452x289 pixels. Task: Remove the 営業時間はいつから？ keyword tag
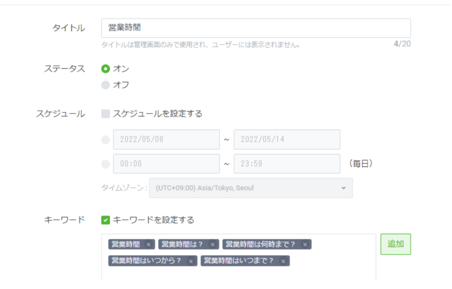[191, 261]
